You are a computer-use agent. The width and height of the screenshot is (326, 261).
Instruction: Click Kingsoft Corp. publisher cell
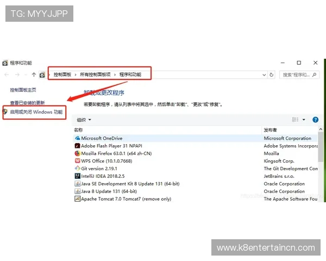(279, 161)
